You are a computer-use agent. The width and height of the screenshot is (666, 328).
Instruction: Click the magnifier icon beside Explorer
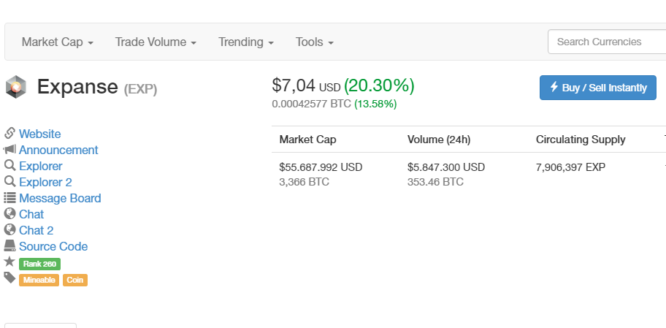coord(10,166)
